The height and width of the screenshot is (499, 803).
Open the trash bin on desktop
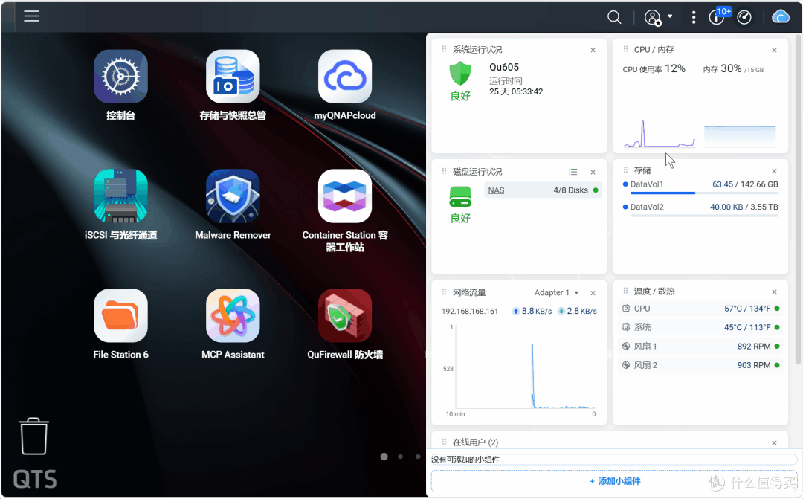33,436
